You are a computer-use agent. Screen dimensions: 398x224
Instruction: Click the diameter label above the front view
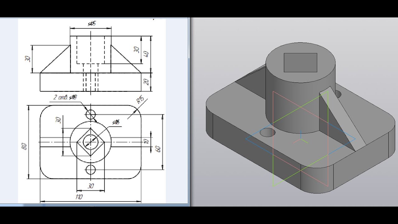click(92, 24)
